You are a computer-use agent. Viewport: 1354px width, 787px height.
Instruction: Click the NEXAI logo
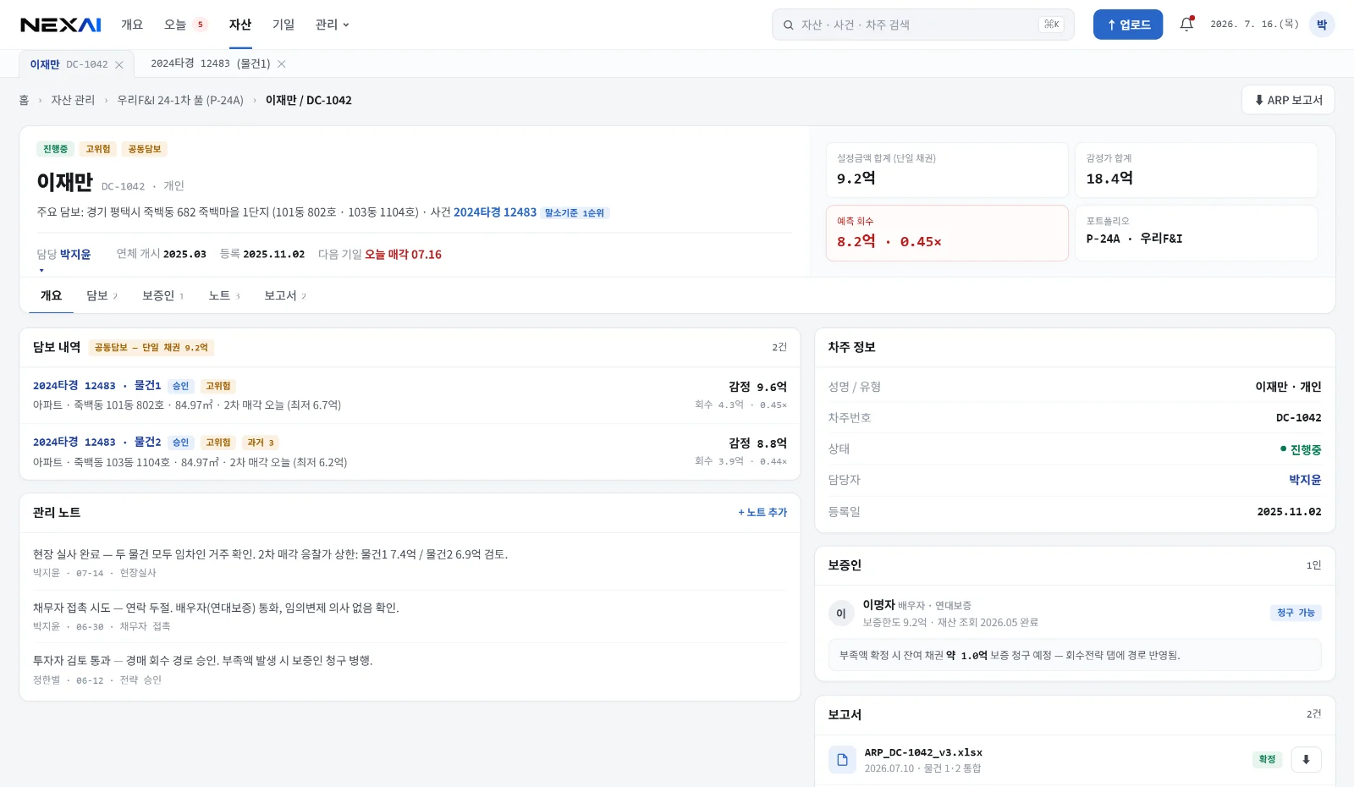point(61,25)
